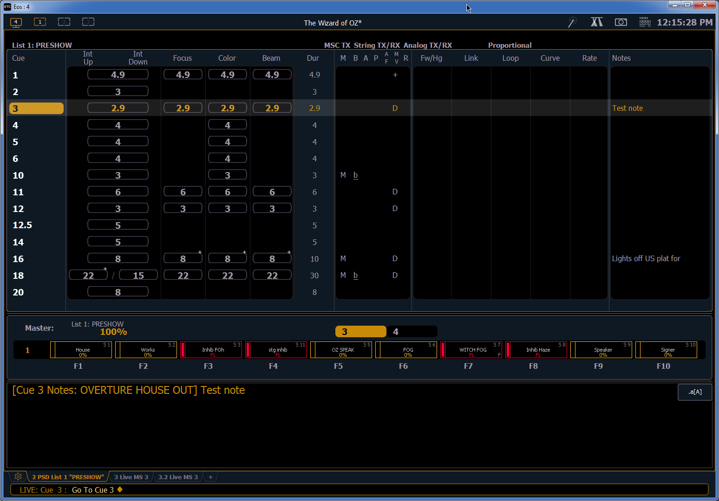Screen dimensions: 719x501
Task: Click cue 18 intensity down time 15
Action: (x=138, y=275)
